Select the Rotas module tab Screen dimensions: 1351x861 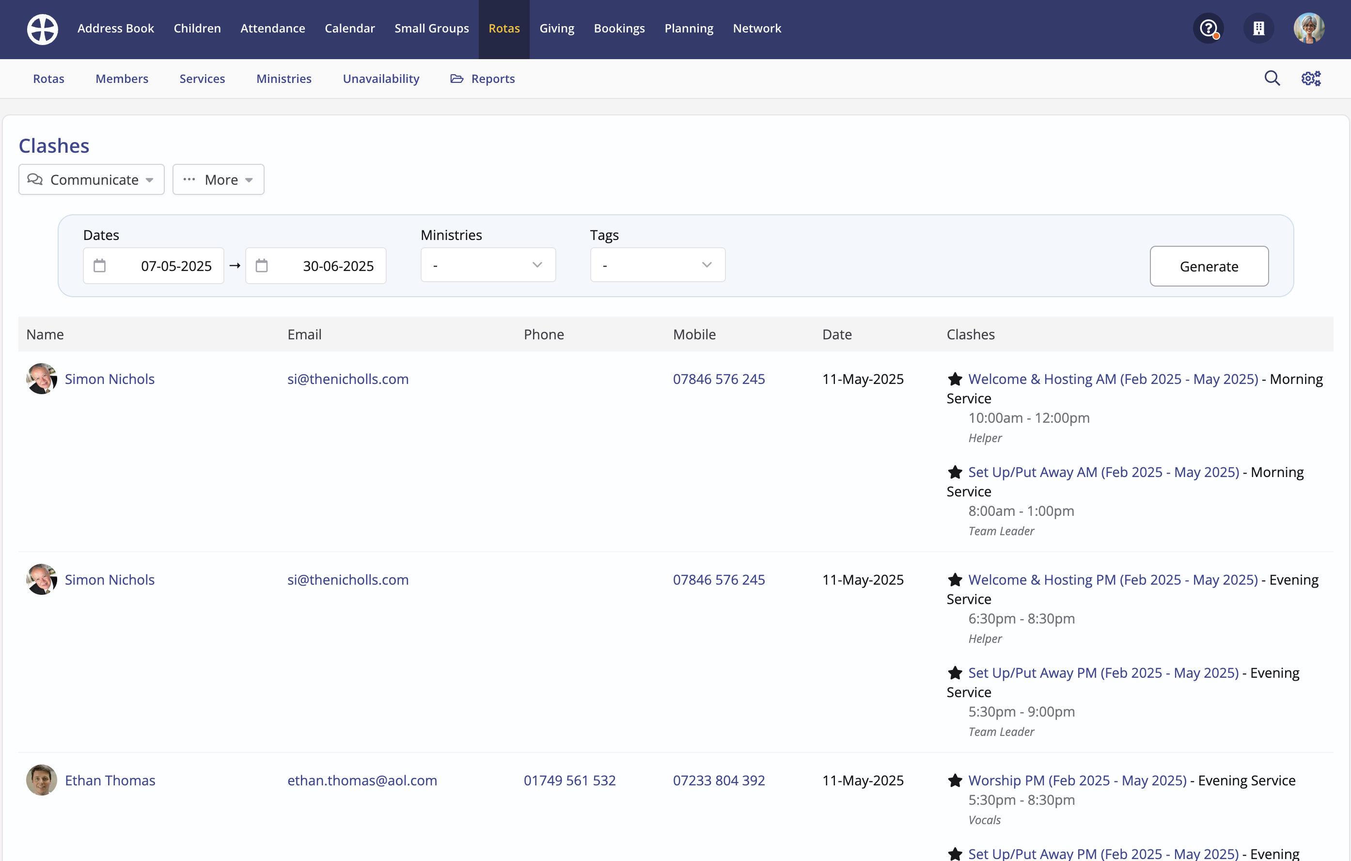504,29
